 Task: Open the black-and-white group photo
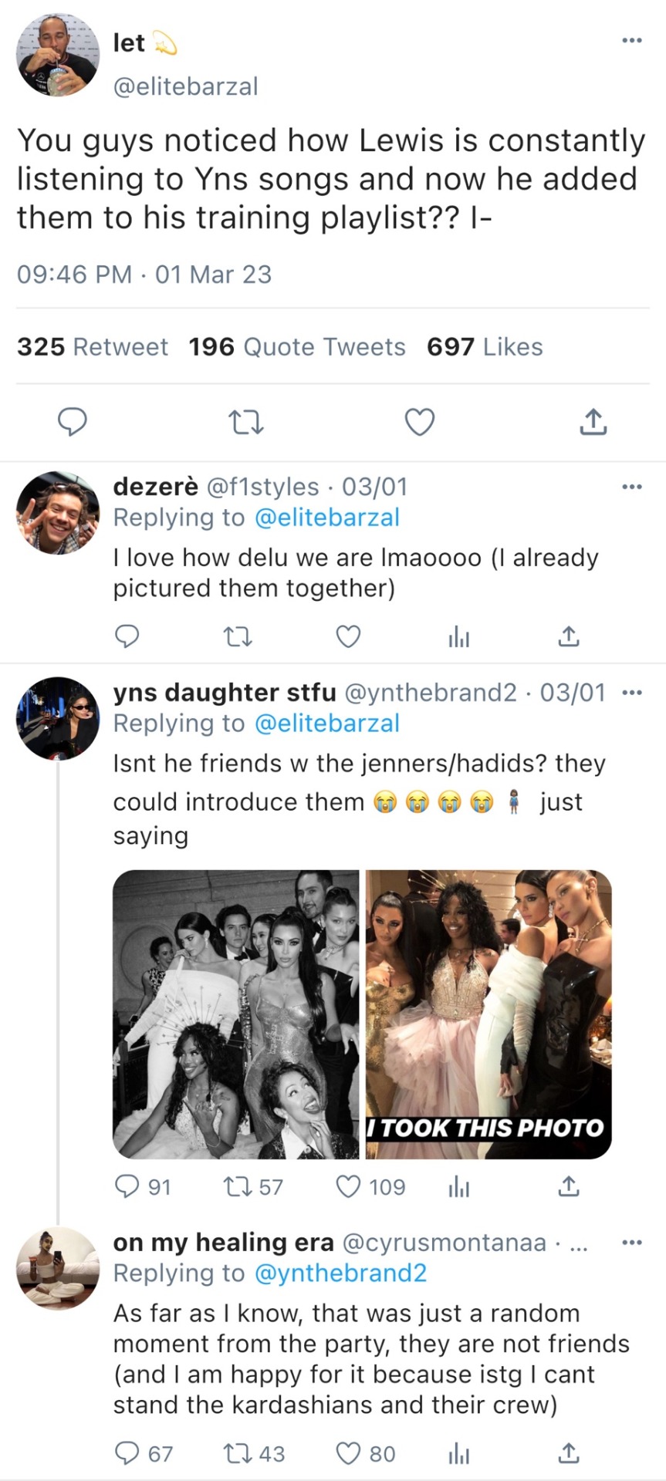tap(236, 1014)
